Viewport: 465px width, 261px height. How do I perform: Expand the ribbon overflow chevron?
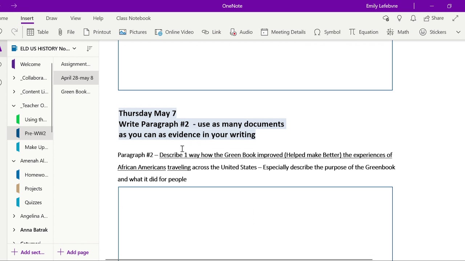point(458,32)
